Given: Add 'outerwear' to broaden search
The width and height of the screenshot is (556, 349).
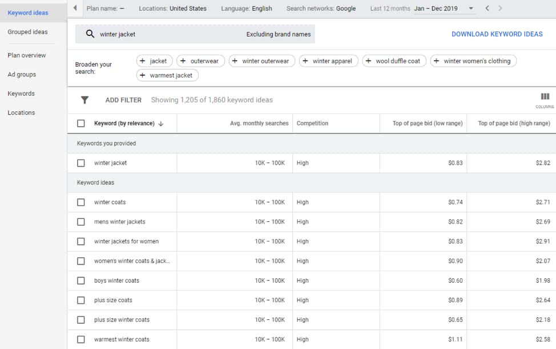Looking at the screenshot, I should pyautogui.click(x=200, y=61).
